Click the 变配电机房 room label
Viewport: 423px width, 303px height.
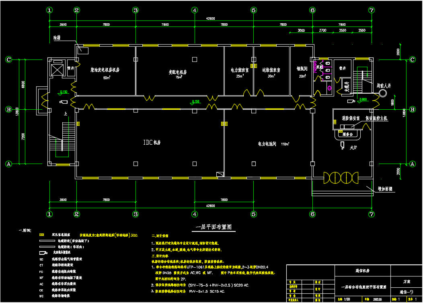coord(178,72)
